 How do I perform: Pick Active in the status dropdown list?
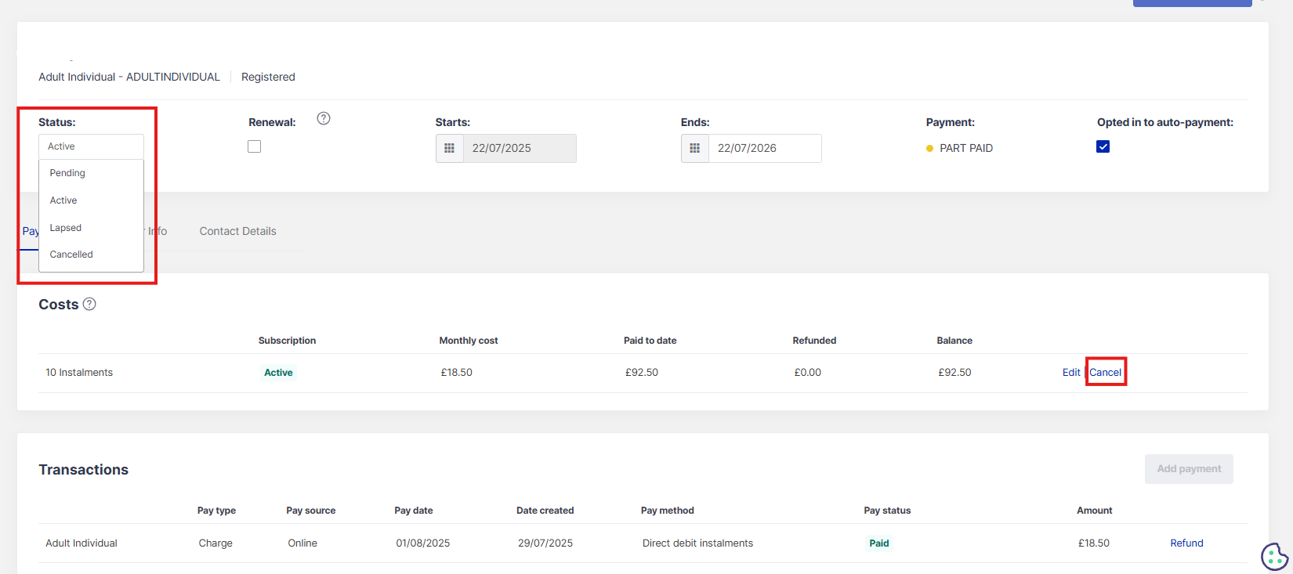point(63,200)
